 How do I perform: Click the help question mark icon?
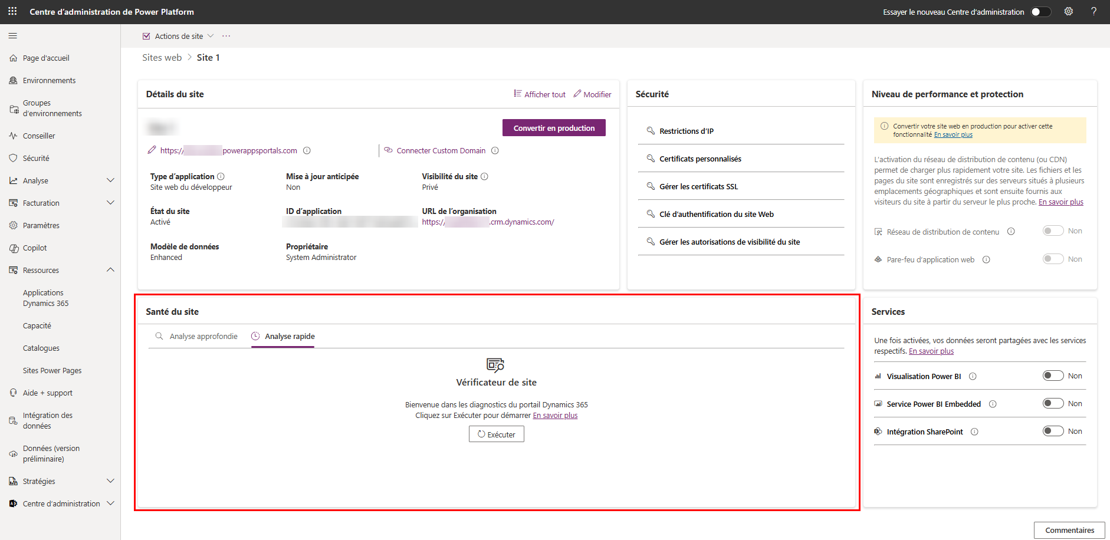click(1093, 11)
